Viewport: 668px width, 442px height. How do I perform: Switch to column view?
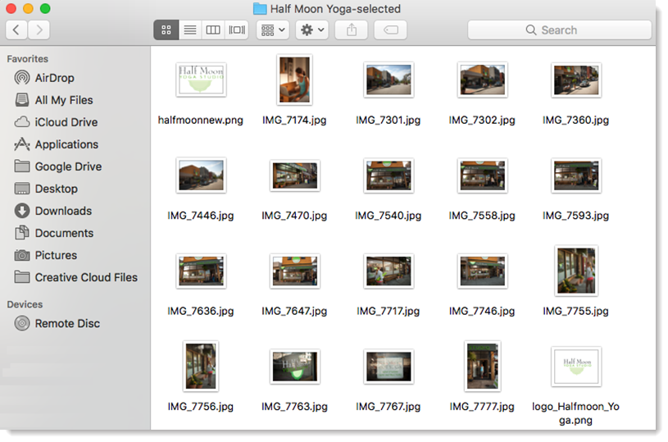pyautogui.click(x=213, y=30)
